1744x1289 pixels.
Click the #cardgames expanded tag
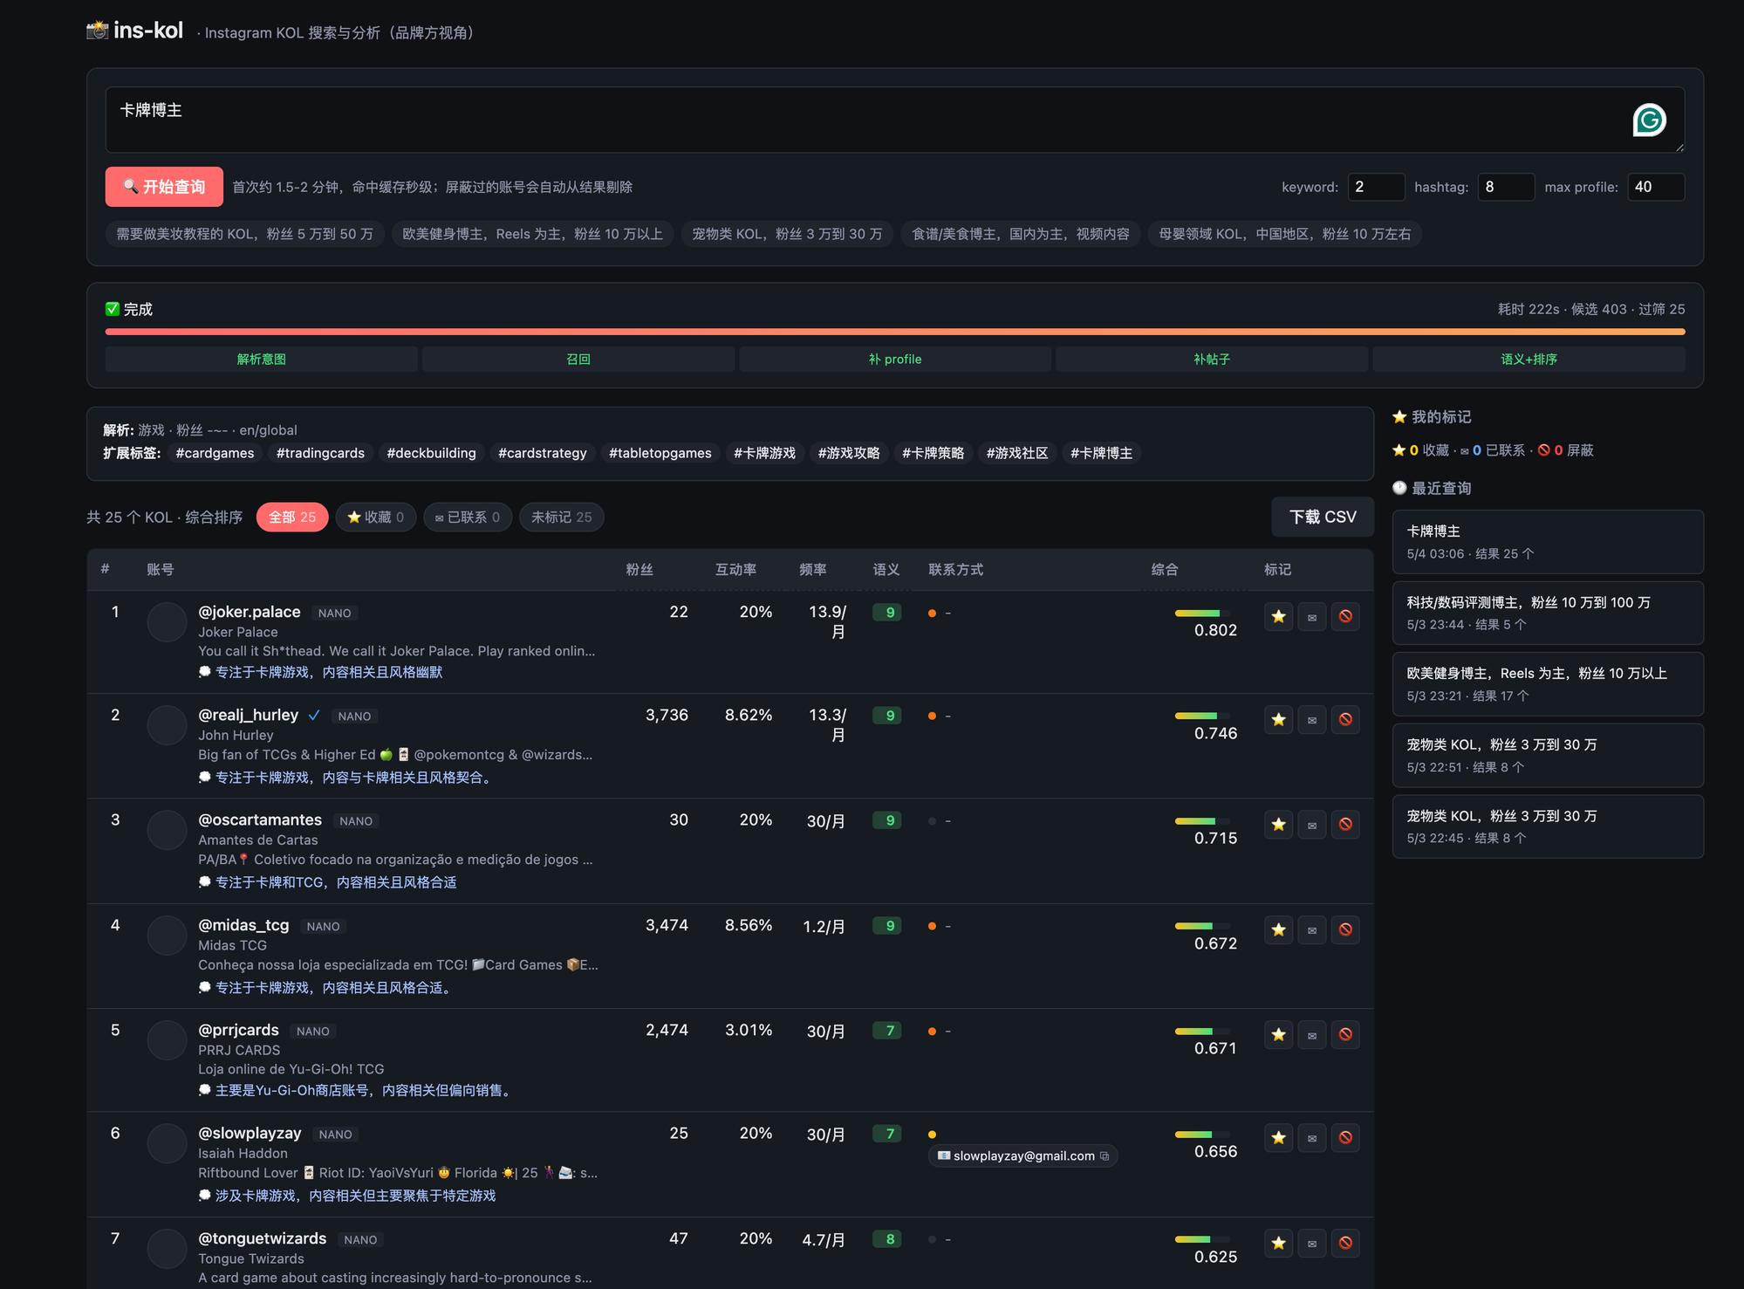[215, 453]
